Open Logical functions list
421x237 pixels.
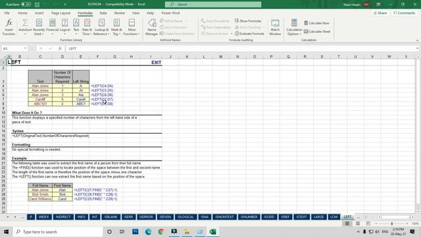(64, 27)
